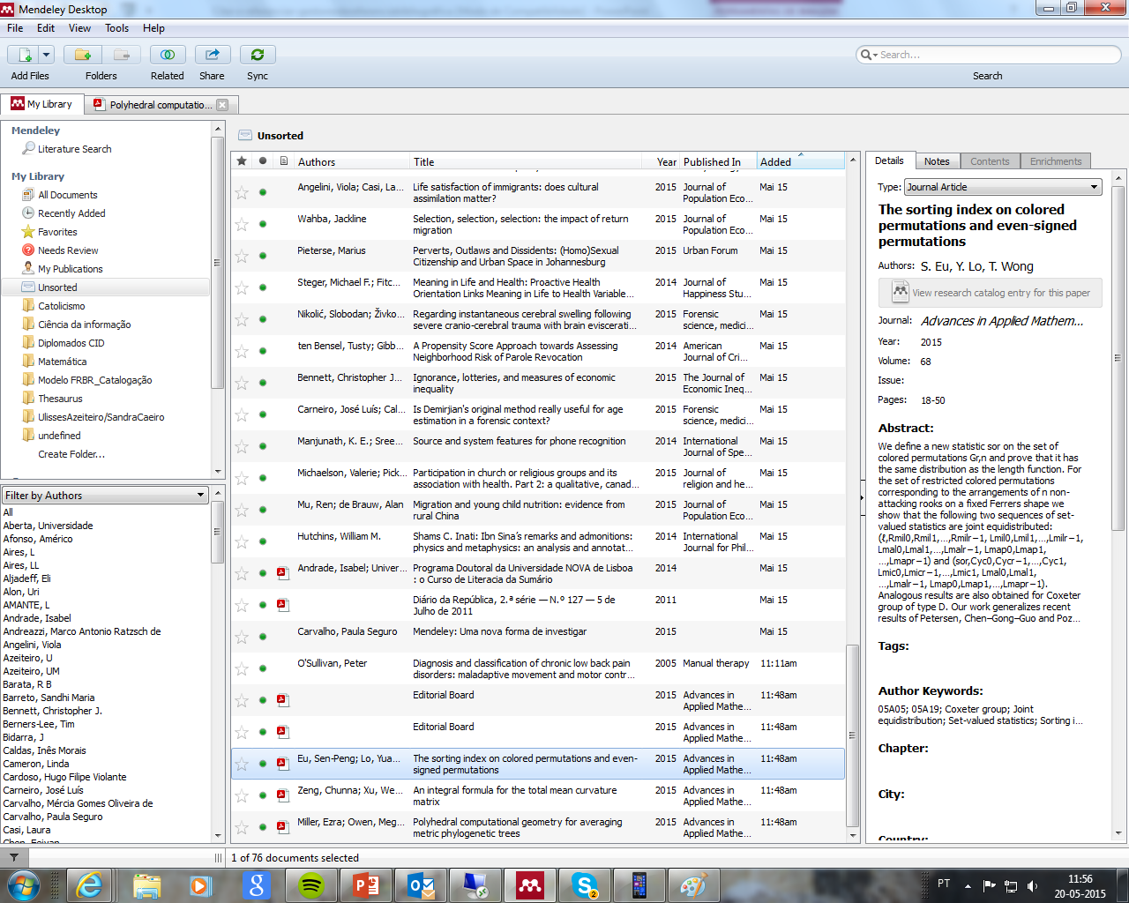Click the create new folder icon
The height and width of the screenshot is (903, 1129).
[x=83, y=55]
